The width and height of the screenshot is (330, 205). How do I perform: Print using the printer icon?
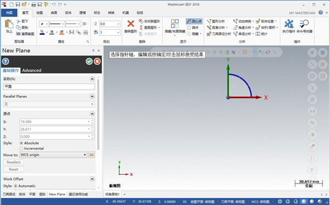(x=34, y=4)
